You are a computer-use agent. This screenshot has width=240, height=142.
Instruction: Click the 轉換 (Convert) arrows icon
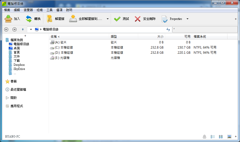(29, 19)
